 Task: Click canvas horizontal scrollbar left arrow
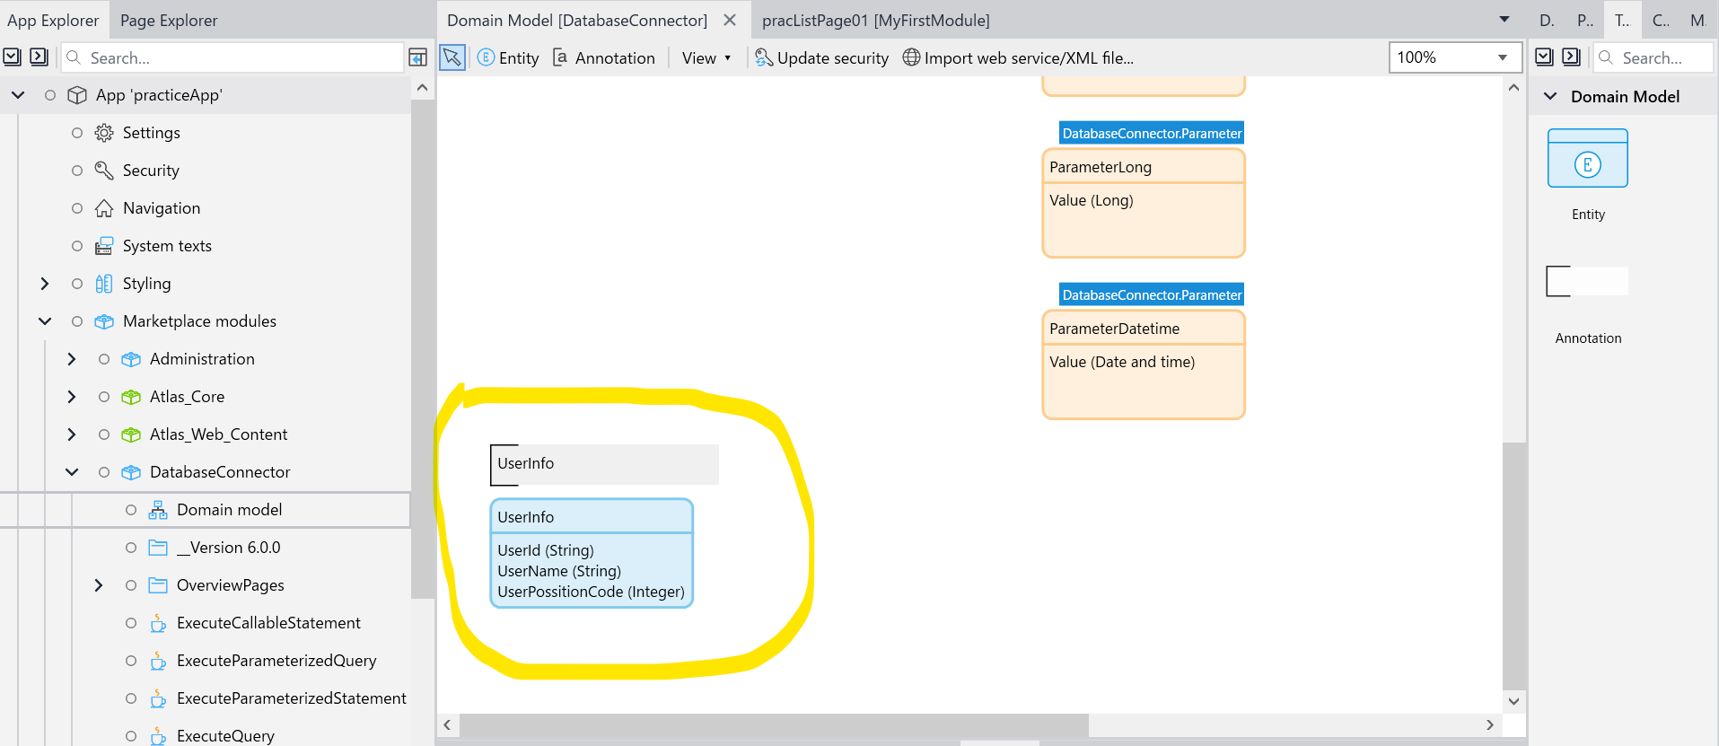tap(447, 724)
